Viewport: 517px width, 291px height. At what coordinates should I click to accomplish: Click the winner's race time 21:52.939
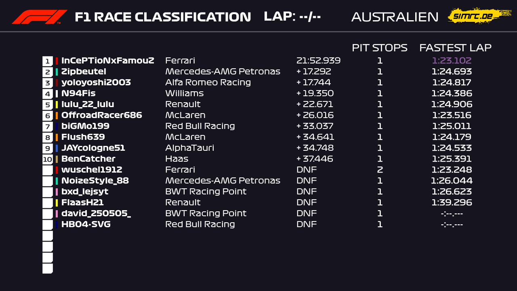coord(318,61)
